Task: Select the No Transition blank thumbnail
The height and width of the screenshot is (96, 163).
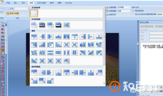Action: (34, 13)
